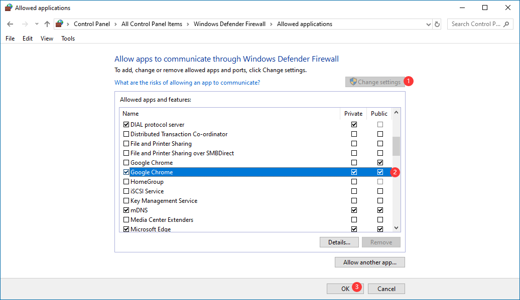Viewport: 520px width, 300px height.
Task: Open the recent locations chevron near navigation arrows
Action: tap(36, 24)
